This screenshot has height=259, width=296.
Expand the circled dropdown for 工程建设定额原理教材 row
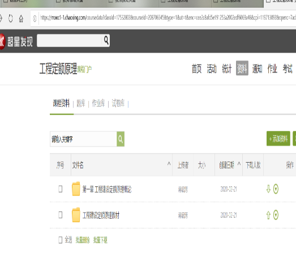(276, 215)
